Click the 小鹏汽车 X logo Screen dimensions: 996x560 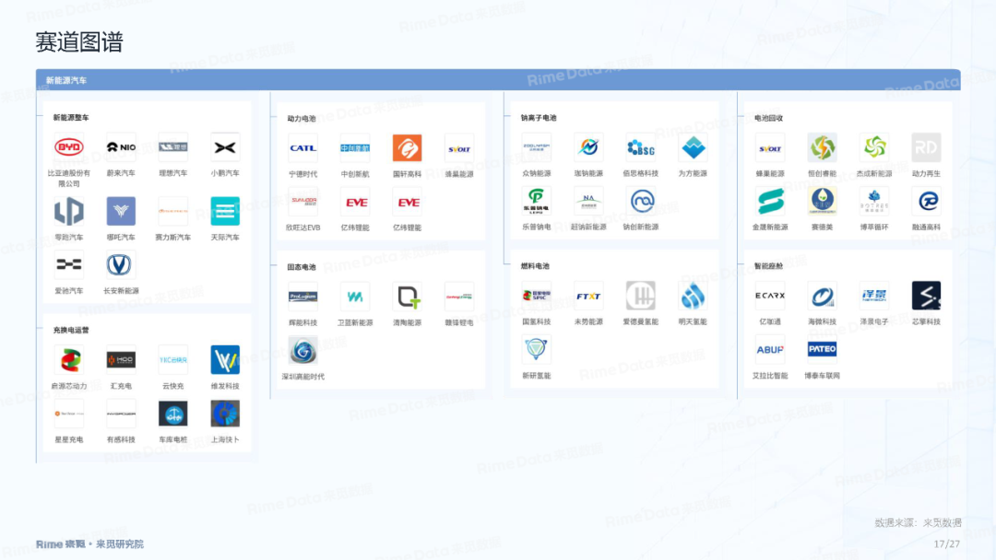coord(225,147)
